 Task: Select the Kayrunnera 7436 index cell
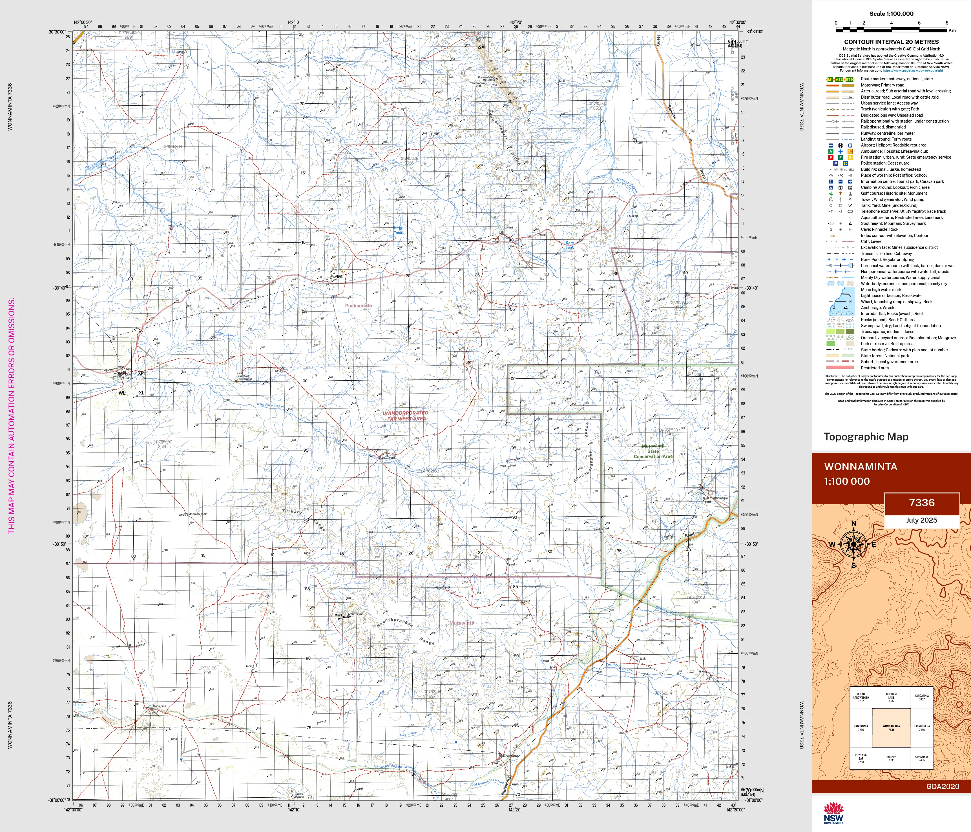(x=922, y=728)
